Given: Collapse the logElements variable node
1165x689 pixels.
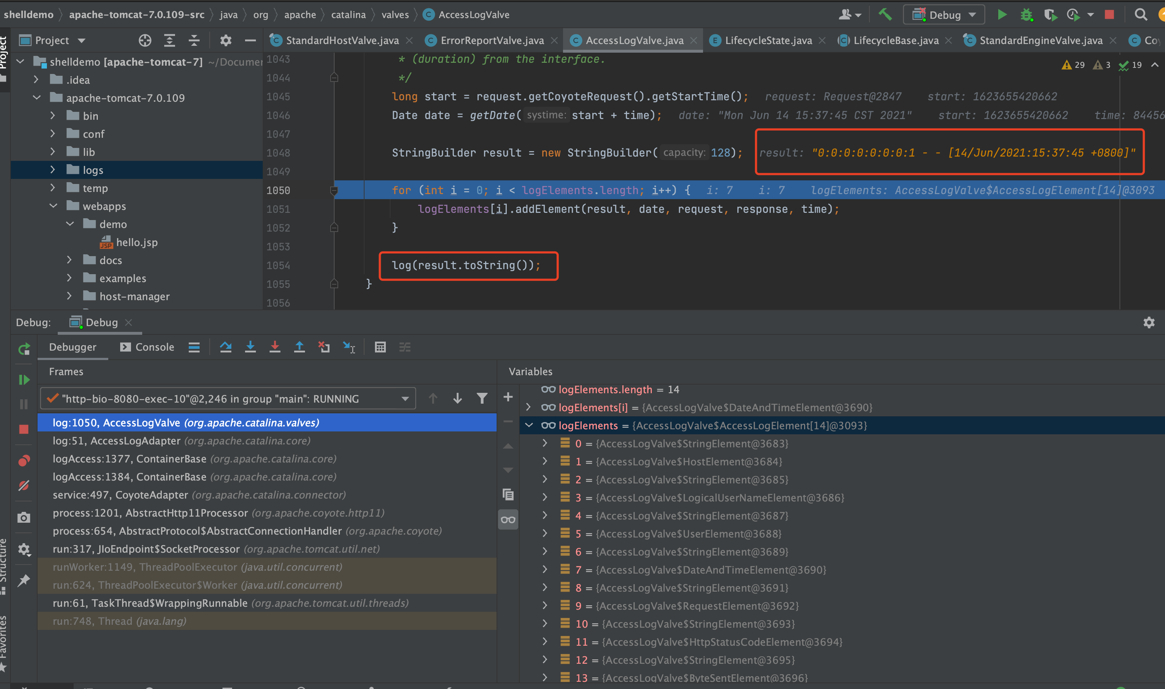Looking at the screenshot, I should pyautogui.click(x=529, y=425).
